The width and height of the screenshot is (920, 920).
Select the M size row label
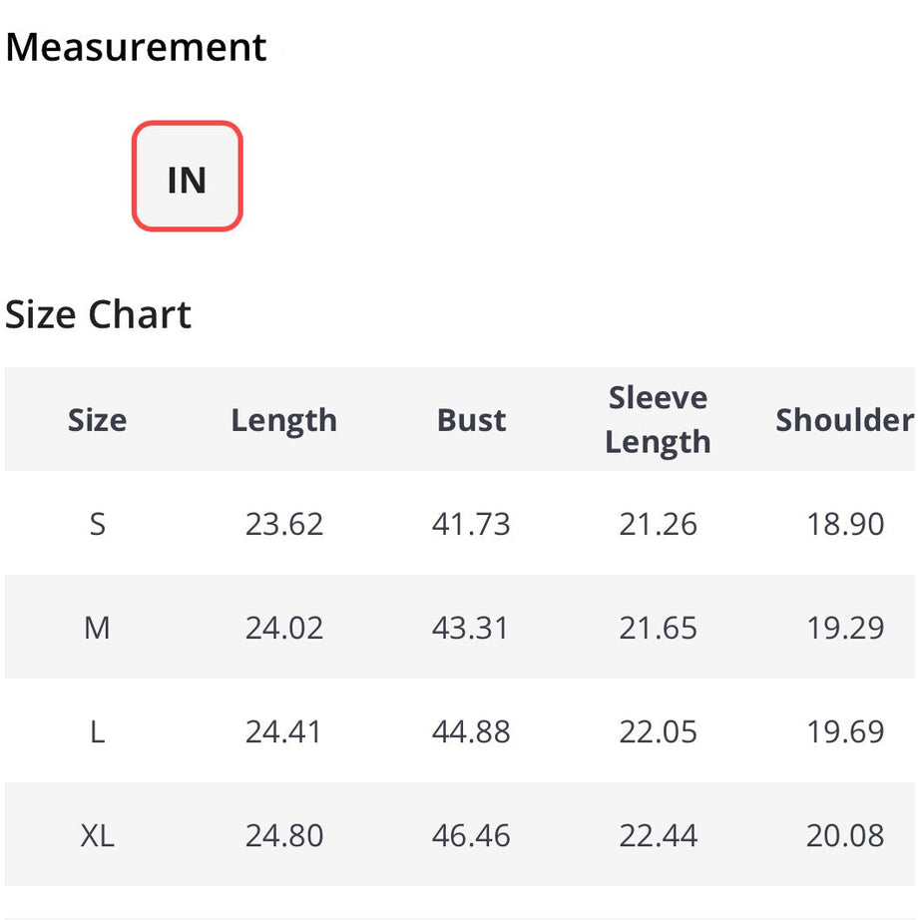coord(97,628)
